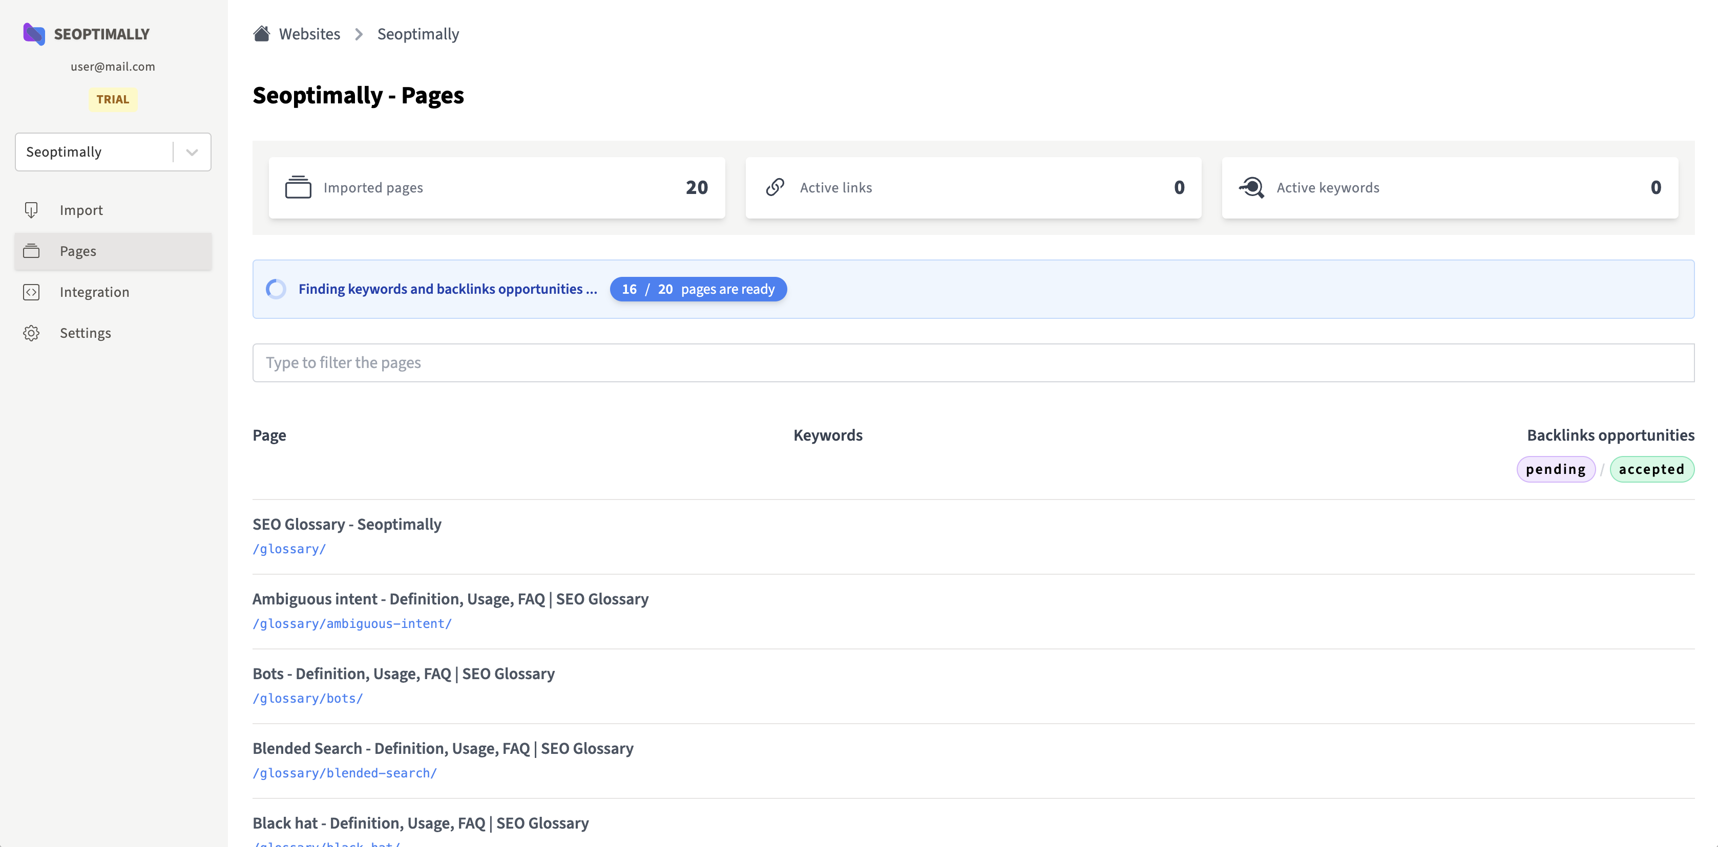Open the Seoptimally website selector dropdown
This screenshot has width=1718, height=847.
click(113, 152)
